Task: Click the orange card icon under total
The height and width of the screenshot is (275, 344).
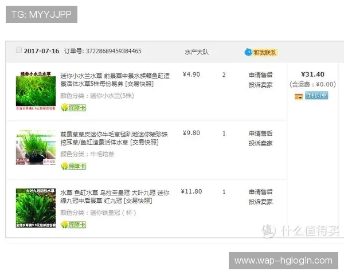Action: pos(299,96)
